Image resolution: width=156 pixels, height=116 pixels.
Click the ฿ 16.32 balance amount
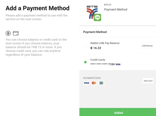pyautogui.click(x=96, y=48)
